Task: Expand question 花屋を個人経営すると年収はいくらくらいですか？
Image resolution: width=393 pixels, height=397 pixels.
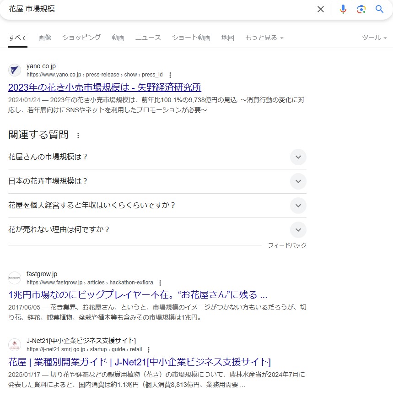Action: pyautogui.click(x=298, y=206)
